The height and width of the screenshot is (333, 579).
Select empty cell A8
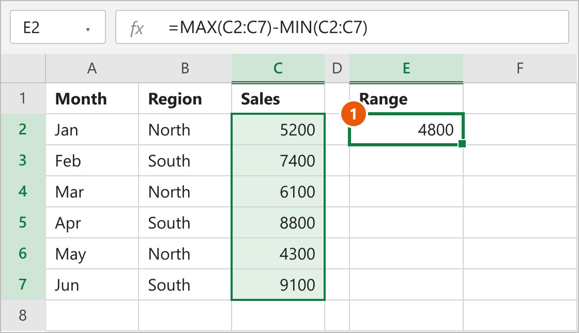pyautogui.click(x=92, y=315)
